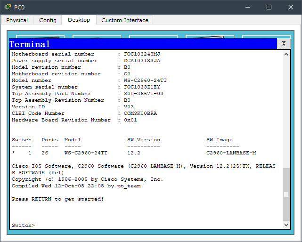Image resolution: width=302 pixels, height=242 pixels.
Task: Select the Desktop tab
Action: pyautogui.click(x=79, y=20)
